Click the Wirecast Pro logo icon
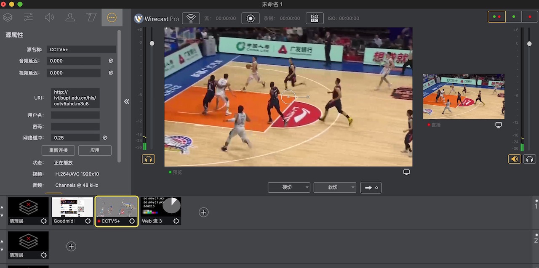Image resolution: width=539 pixels, height=268 pixels. click(x=139, y=19)
